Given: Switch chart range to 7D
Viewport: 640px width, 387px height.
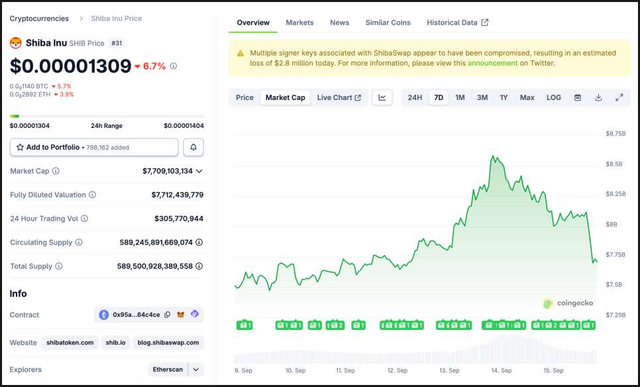Looking at the screenshot, I should point(439,97).
